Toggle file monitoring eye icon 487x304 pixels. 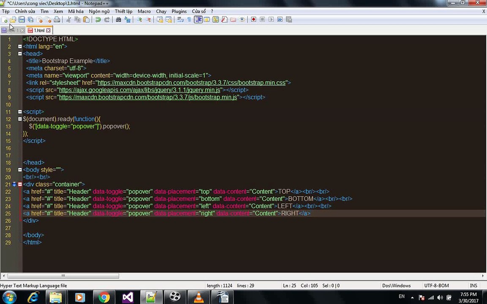pos(242,19)
